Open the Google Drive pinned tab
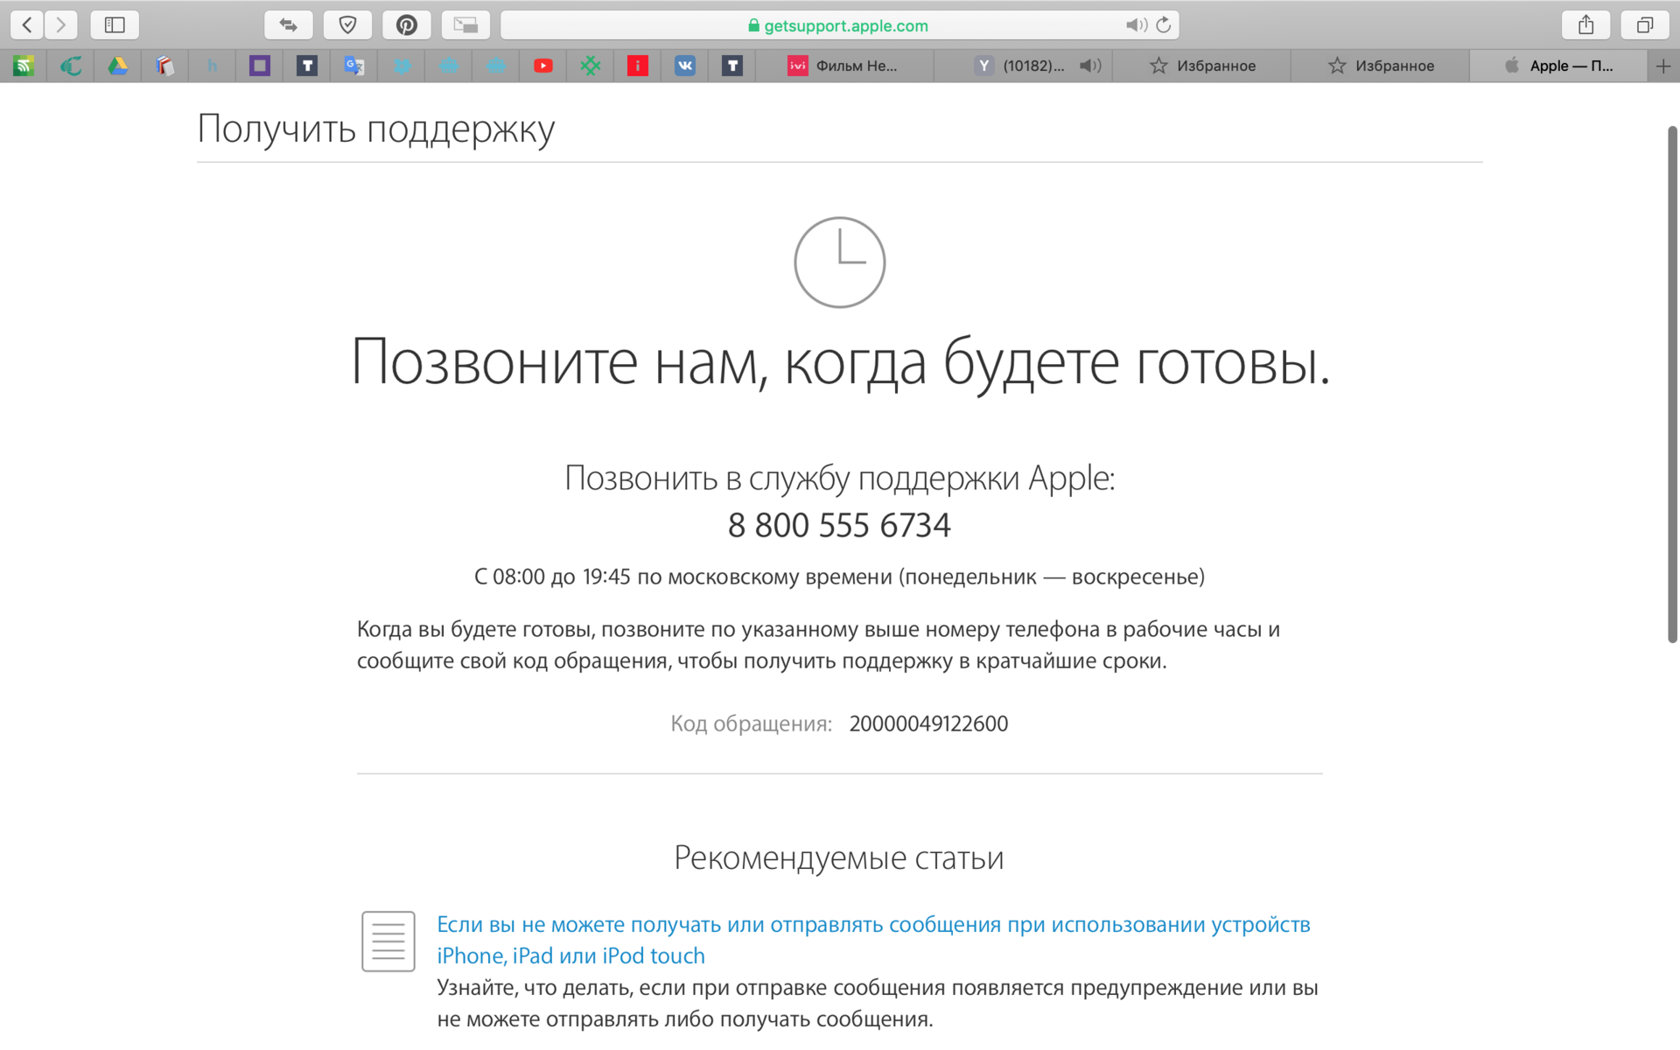1680x1050 pixels. [x=118, y=66]
